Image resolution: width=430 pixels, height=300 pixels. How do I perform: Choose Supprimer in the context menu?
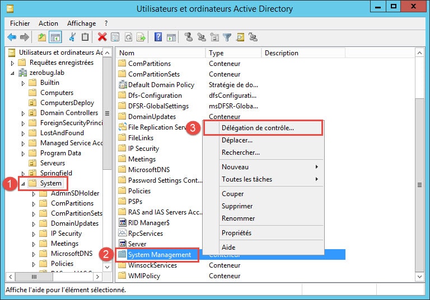(263, 206)
